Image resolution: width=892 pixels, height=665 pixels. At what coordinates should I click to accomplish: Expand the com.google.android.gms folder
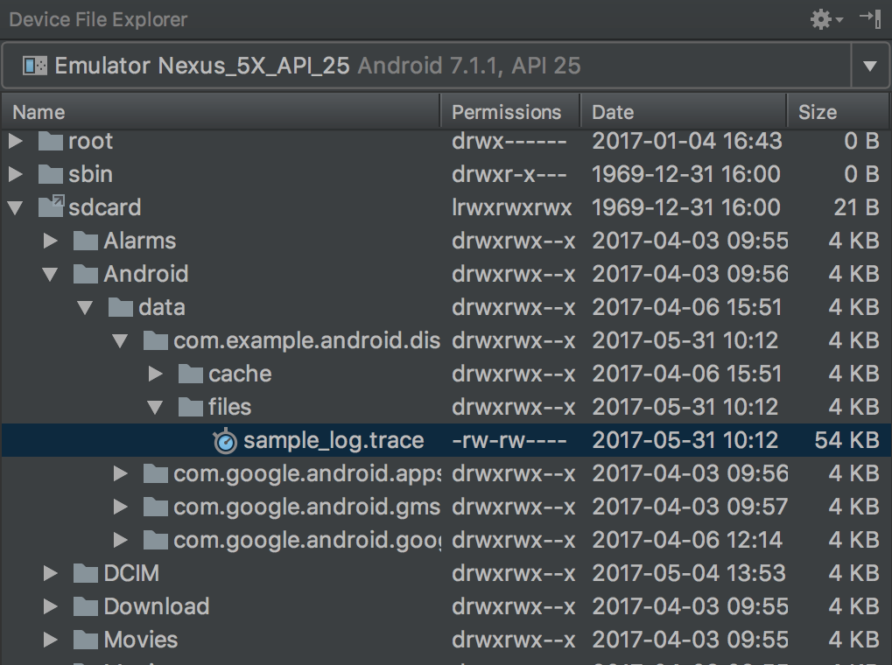click(120, 507)
